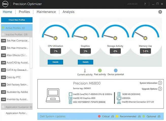Viewport: 166px width, 121px height.
Task: Click the Memory Use gauge
Action: point(145,32)
